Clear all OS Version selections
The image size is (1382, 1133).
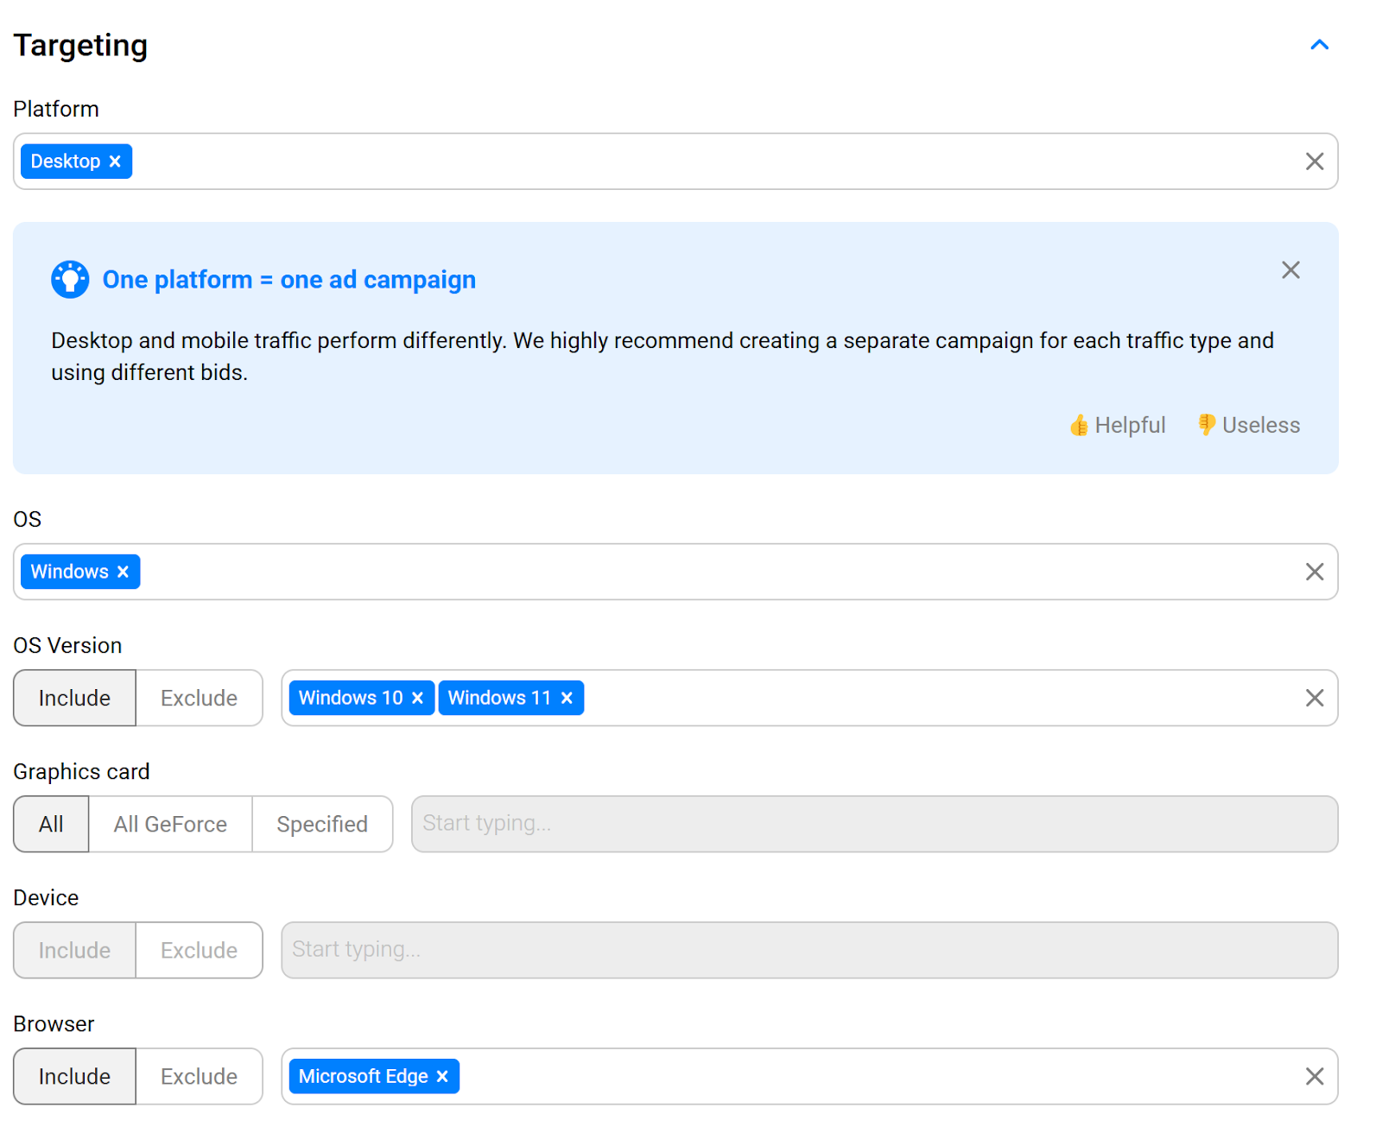(x=1314, y=698)
